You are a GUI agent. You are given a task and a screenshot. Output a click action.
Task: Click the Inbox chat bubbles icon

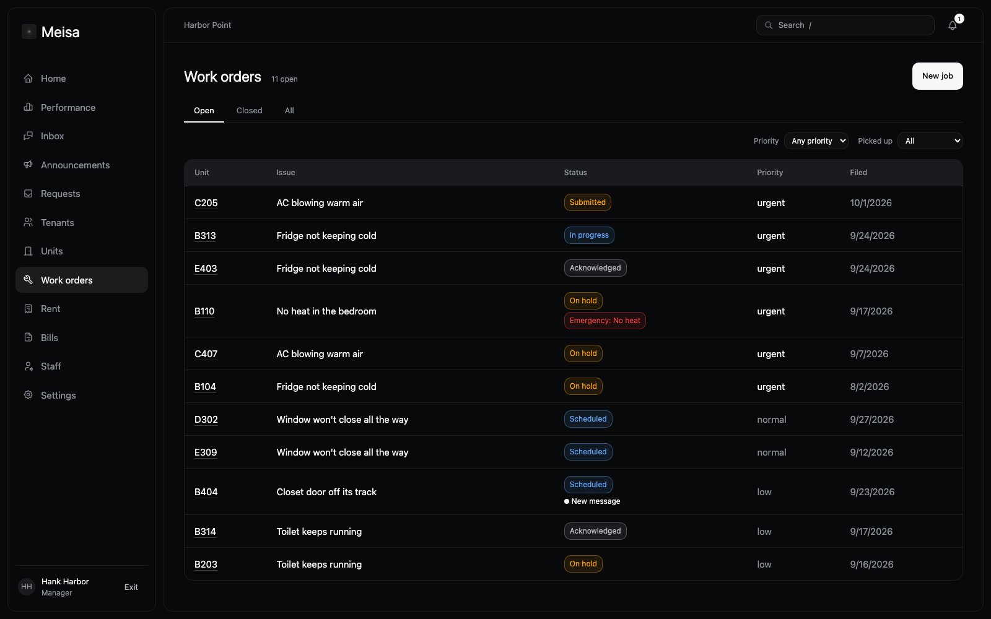(28, 136)
